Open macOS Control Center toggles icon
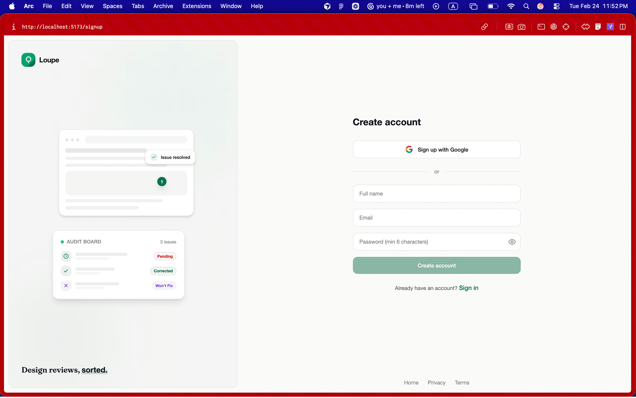The height and width of the screenshot is (398, 636). (x=556, y=6)
